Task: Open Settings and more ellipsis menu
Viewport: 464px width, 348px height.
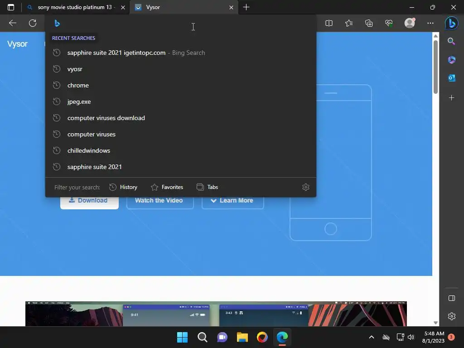Action: [x=430, y=23]
